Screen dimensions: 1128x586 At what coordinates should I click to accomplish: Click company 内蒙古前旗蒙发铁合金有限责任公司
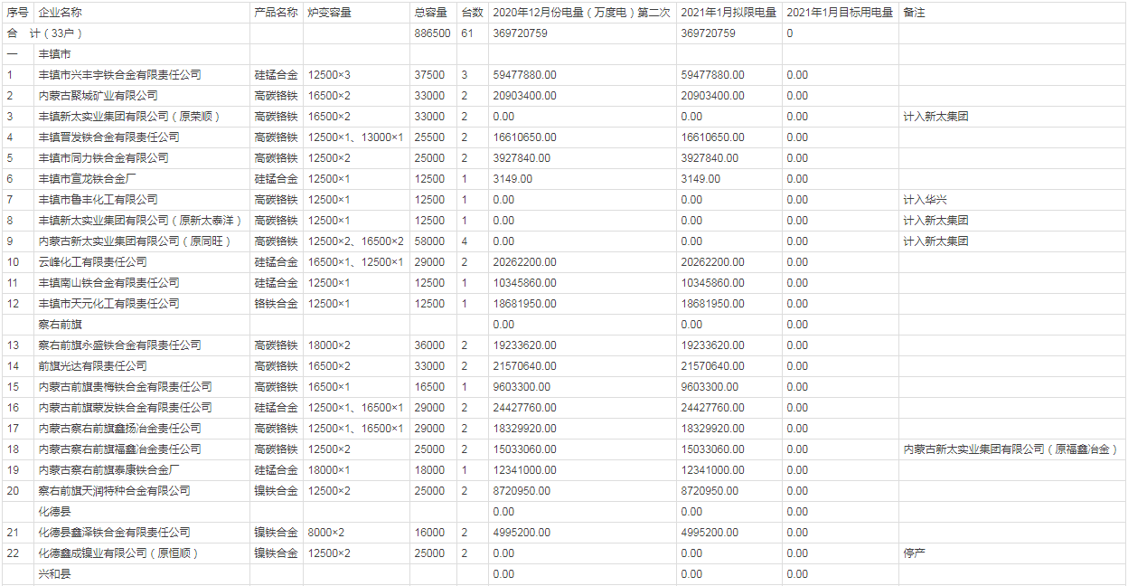[x=125, y=408]
